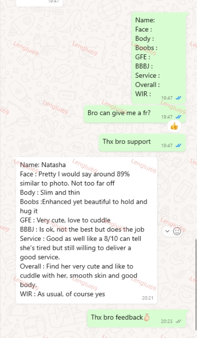This screenshot has width=197, height=338.
Task: Click the 20:21 timestamp on received message
Action: click(x=148, y=298)
